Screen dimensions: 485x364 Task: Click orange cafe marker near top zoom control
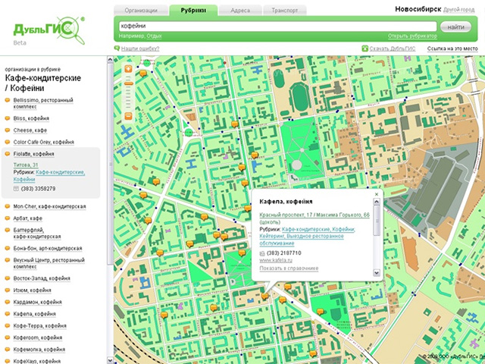(x=143, y=74)
